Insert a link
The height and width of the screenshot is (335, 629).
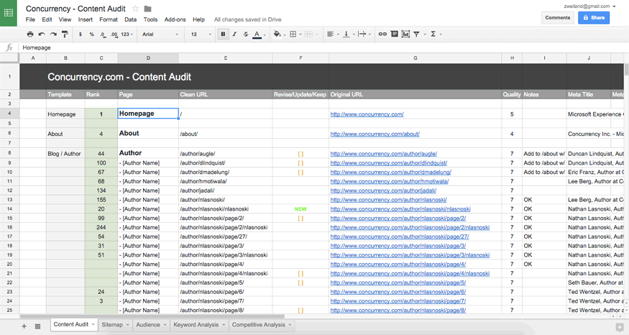(382, 34)
